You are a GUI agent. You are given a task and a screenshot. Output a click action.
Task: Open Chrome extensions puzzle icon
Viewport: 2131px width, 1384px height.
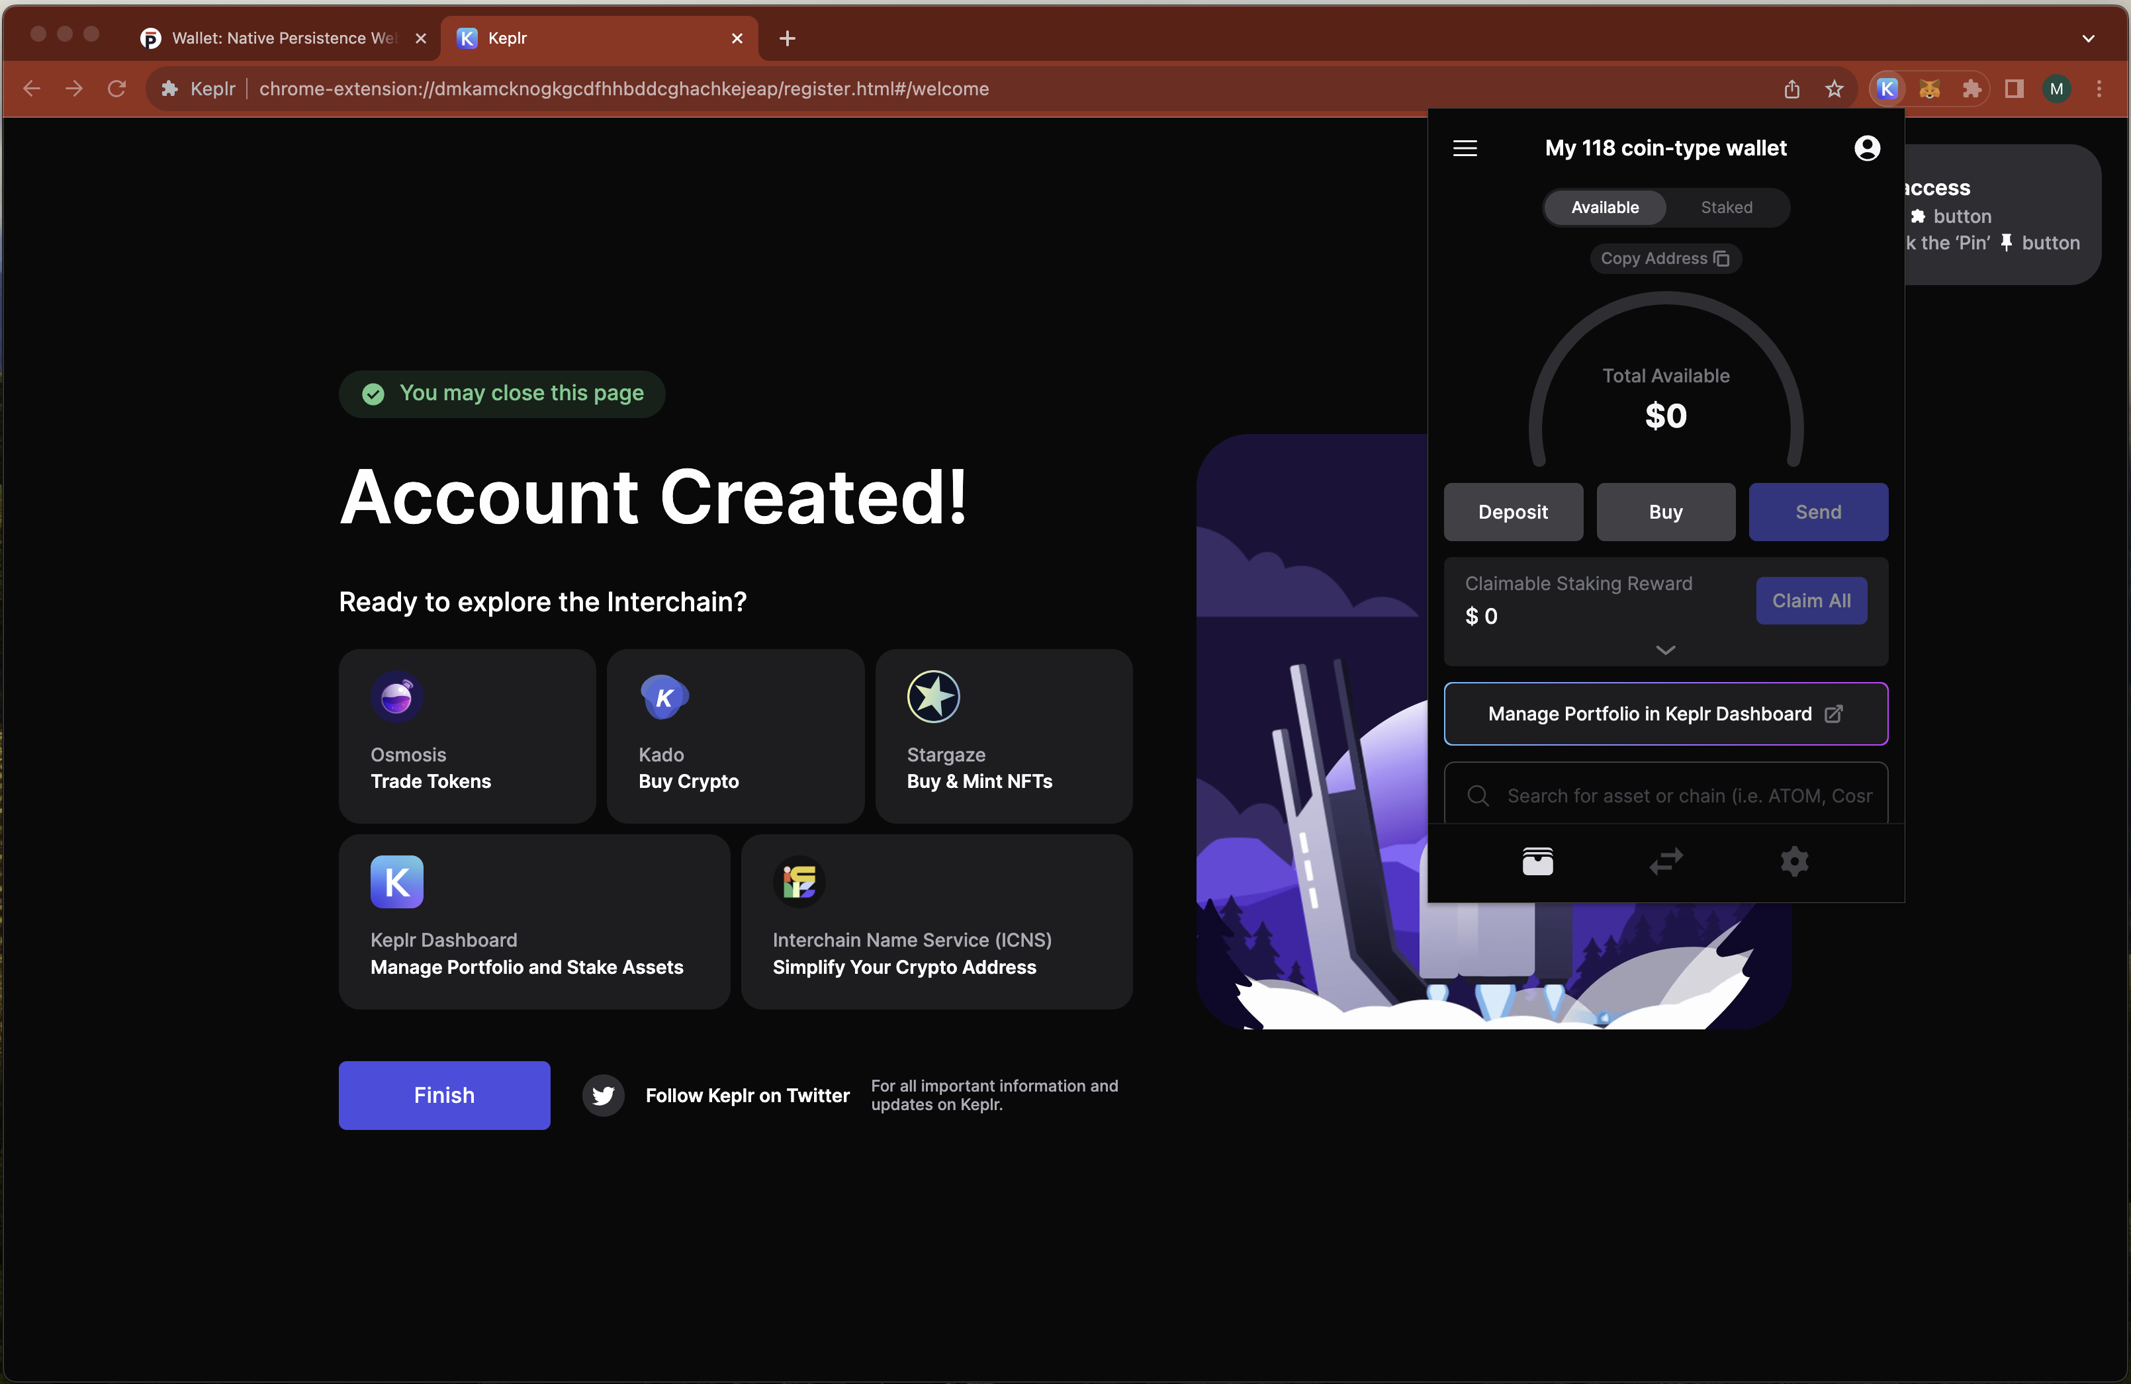(x=1972, y=89)
